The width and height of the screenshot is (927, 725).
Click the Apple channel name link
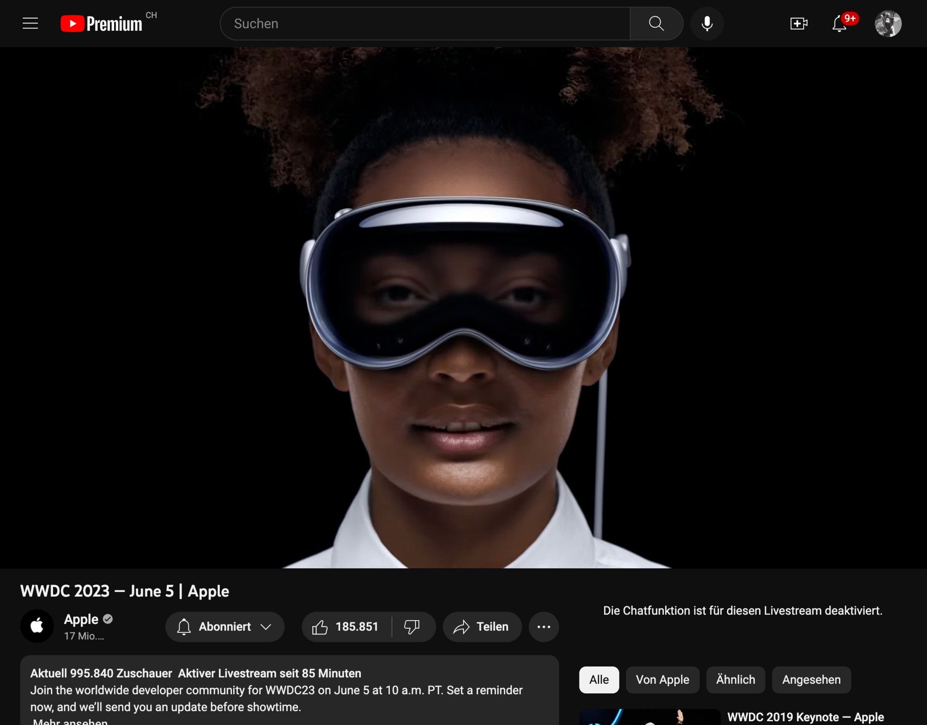point(81,619)
